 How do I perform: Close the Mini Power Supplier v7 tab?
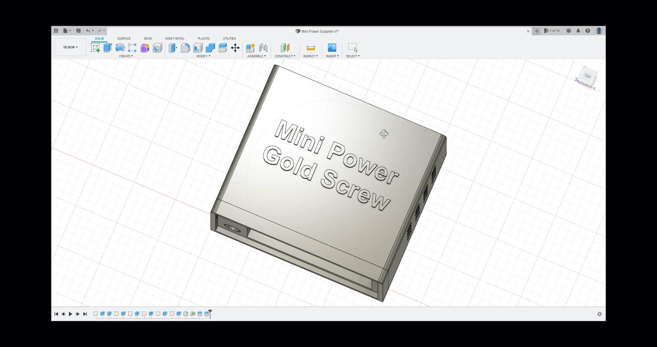[528, 31]
